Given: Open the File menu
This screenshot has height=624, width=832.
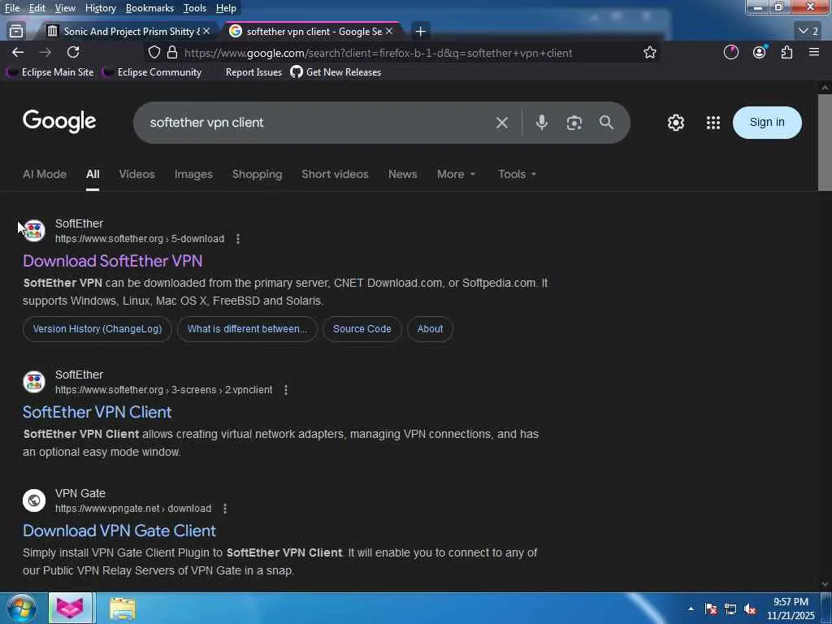Looking at the screenshot, I should [11, 8].
